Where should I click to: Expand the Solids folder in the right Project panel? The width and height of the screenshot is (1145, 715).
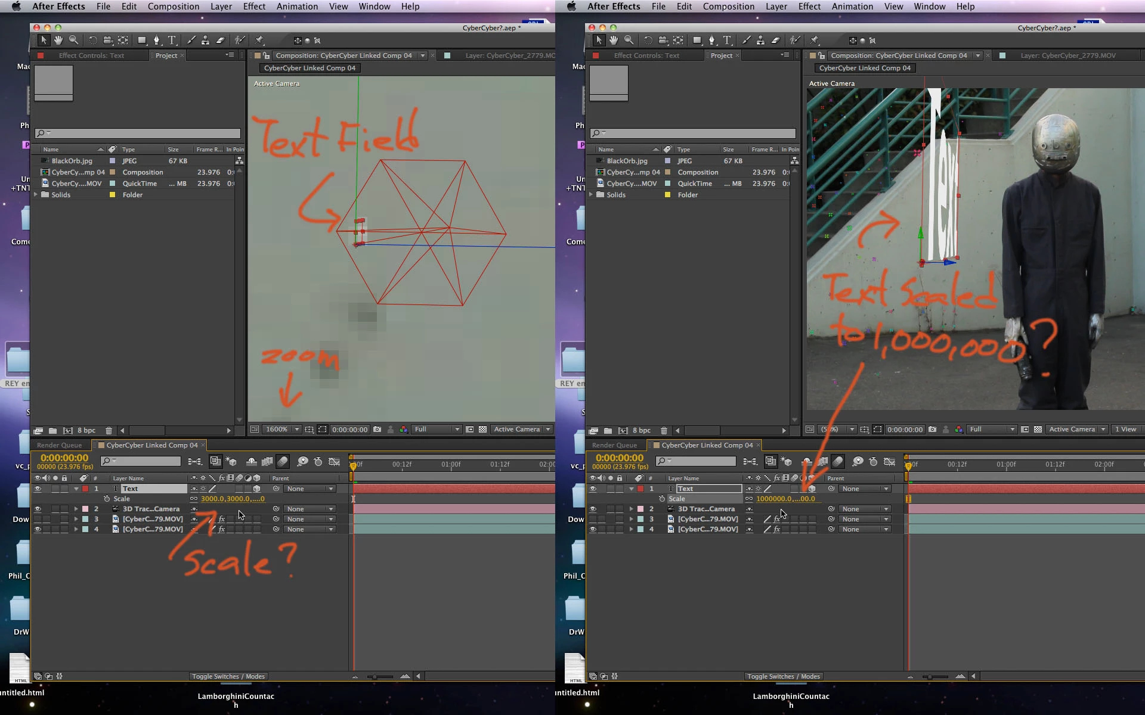pos(591,195)
